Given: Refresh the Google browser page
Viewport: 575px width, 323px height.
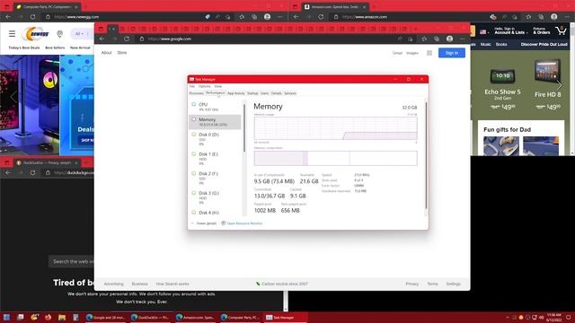Looking at the screenshot, I should click(127, 39).
